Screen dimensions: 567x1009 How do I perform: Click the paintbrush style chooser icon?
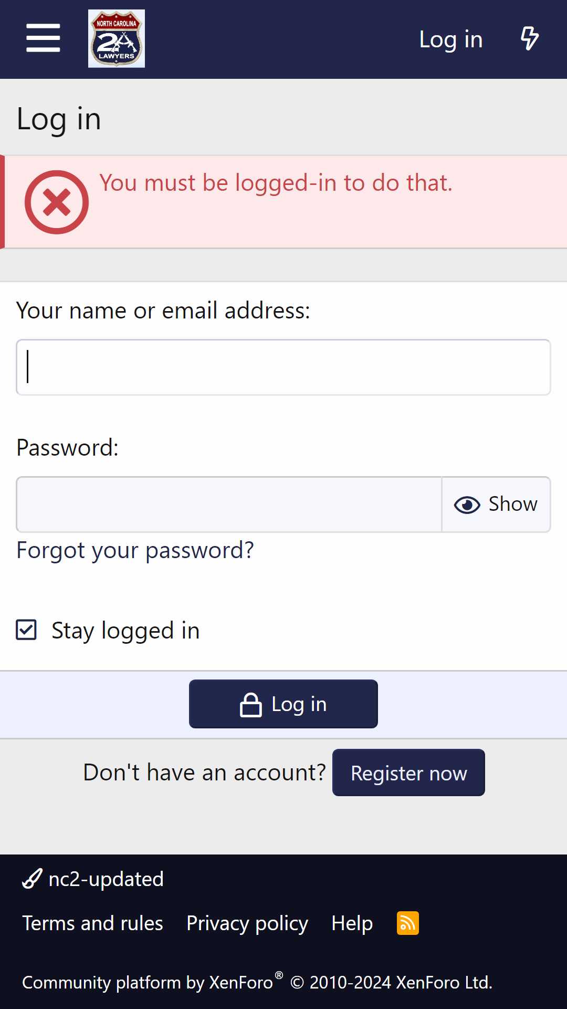coord(32,879)
